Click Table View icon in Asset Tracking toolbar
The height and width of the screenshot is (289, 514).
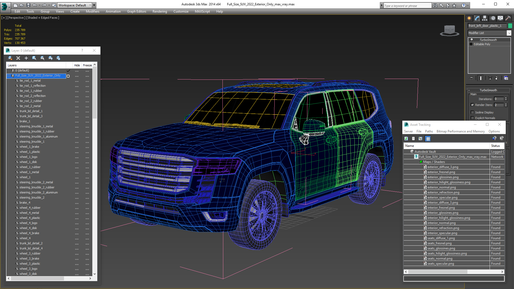tap(428, 139)
